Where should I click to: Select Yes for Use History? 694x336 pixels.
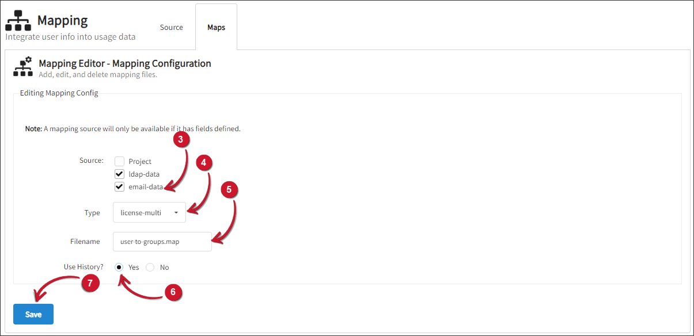click(x=119, y=268)
